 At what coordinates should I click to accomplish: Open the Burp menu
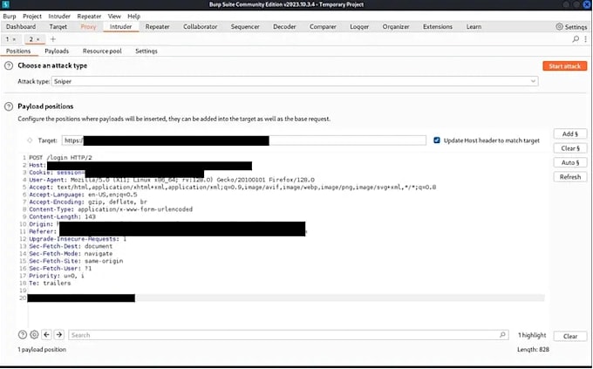(x=10, y=17)
